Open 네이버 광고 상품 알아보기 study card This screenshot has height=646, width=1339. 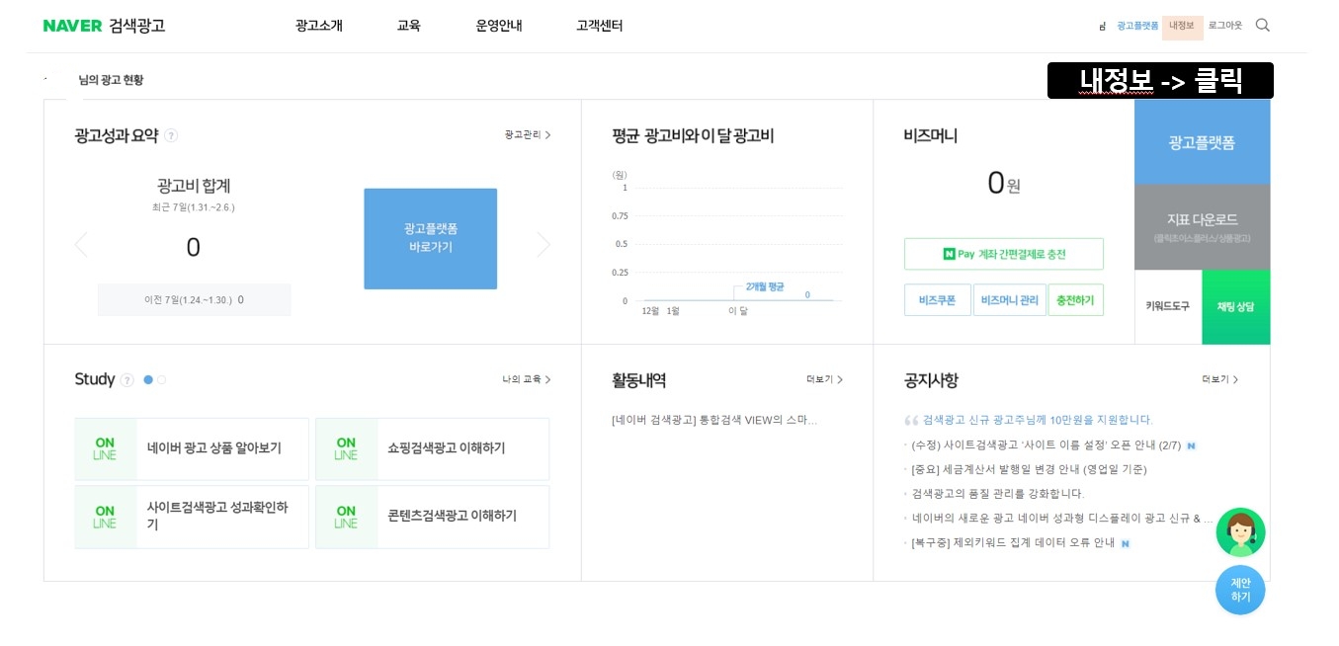(192, 448)
